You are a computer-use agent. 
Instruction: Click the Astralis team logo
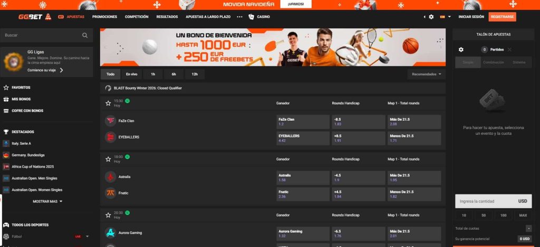click(x=111, y=176)
